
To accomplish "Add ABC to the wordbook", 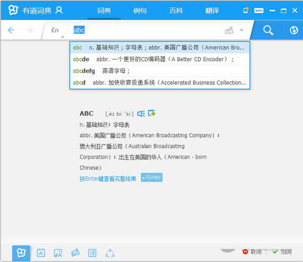I will pos(151,114).
